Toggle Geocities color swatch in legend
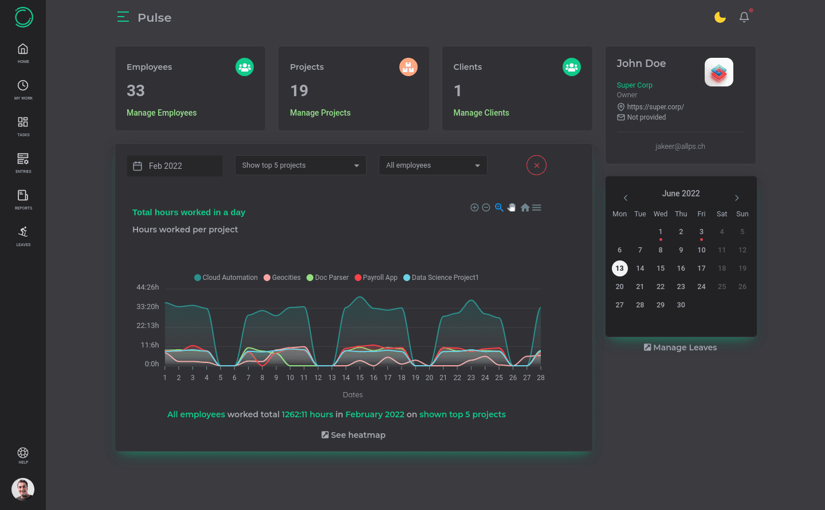 click(x=267, y=278)
